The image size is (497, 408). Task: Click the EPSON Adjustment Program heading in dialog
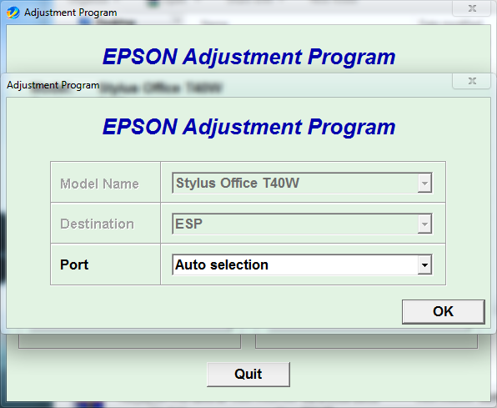pyautogui.click(x=248, y=127)
